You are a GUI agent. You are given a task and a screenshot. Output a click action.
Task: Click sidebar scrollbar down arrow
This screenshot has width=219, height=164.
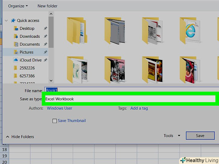click(x=51, y=80)
